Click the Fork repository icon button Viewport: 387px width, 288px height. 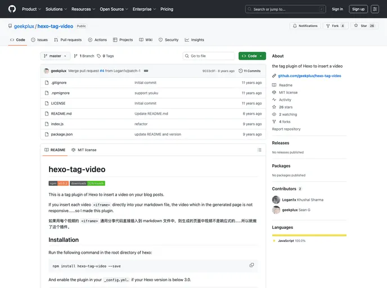pos(328,26)
